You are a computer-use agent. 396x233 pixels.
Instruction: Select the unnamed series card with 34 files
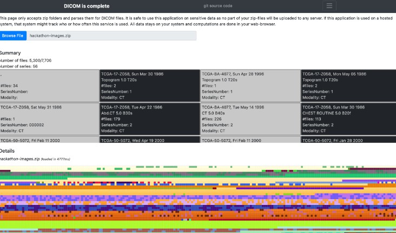tap(49, 86)
